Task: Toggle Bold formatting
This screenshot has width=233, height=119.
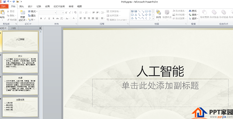Action: 41,19
